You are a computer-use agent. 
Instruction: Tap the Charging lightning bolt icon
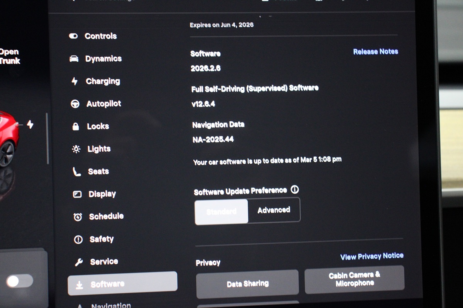point(74,81)
